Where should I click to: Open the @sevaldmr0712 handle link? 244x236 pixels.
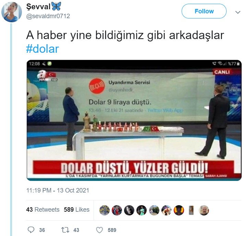pyautogui.click(x=48, y=16)
